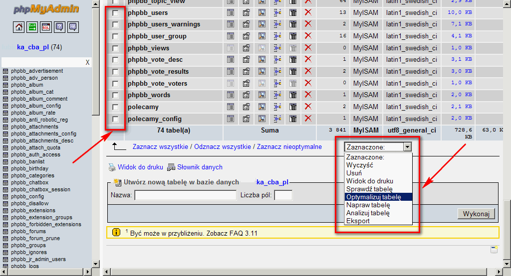Select the phpbb_views checkbox
Viewport: 511px width, 276px height.
(x=115, y=48)
